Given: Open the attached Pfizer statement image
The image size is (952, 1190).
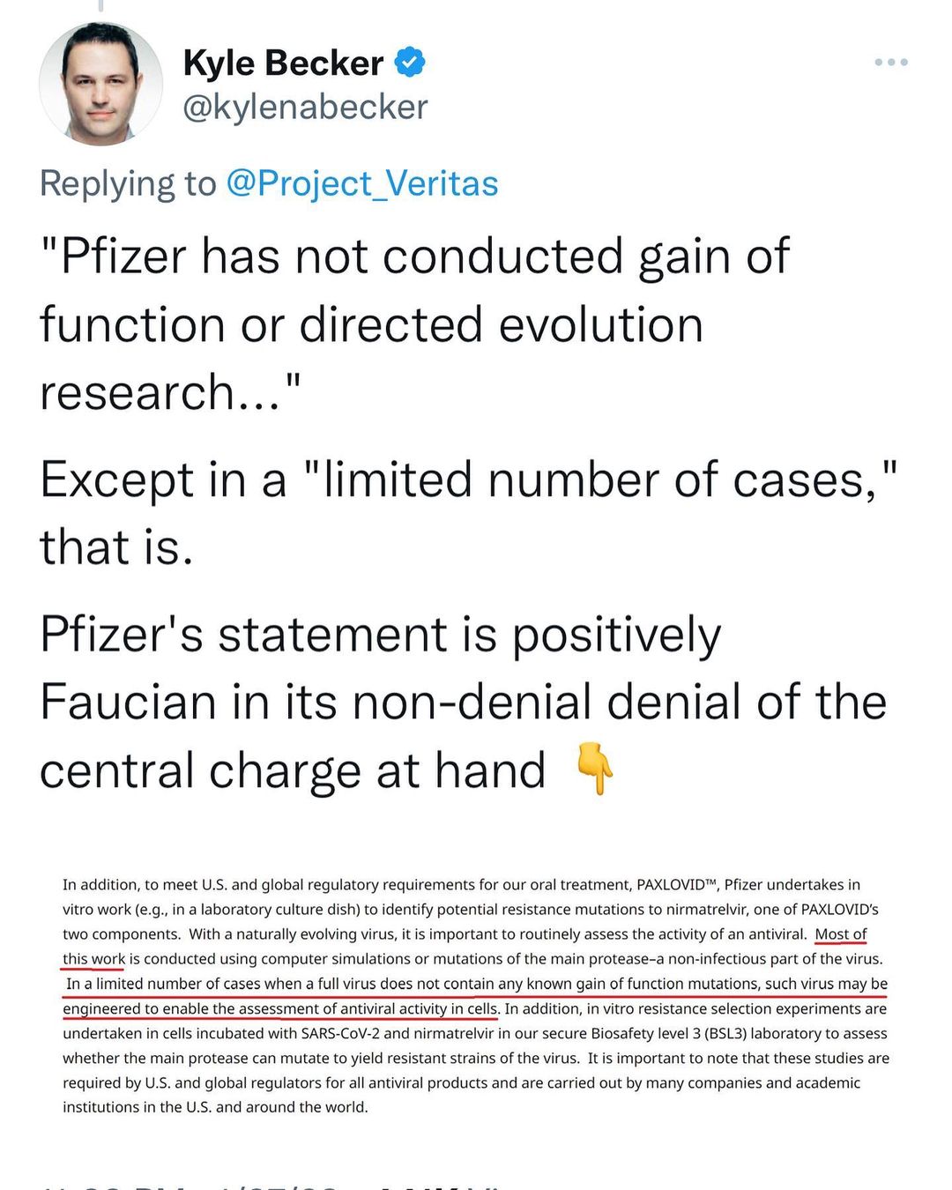Looking at the screenshot, I should [x=476, y=995].
